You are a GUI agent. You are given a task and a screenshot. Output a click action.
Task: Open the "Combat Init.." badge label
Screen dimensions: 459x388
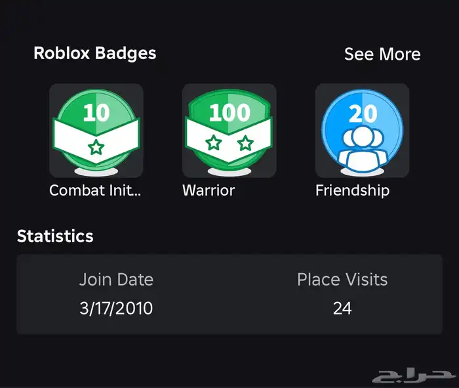point(96,191)
